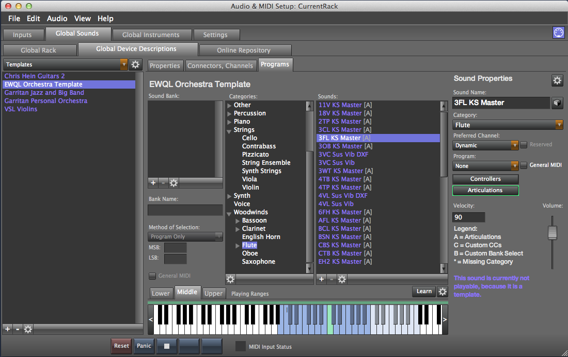
Task: Click the Categories scrollbar down arrow
Action: click(309, 268)
